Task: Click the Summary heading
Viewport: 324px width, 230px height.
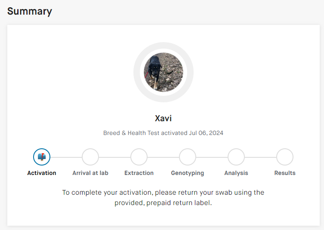Action: click(x=30, y=11)
